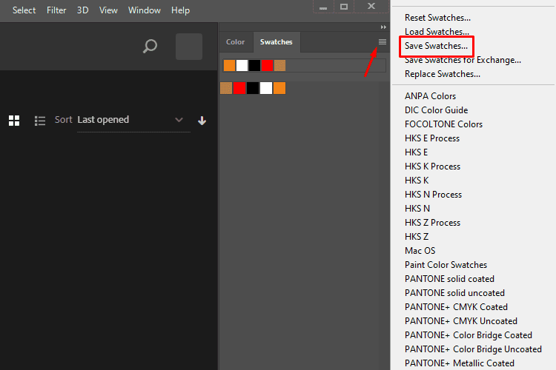556x370 pixels.
Task: Choose white swatch in lower swatch row
Action: coord(266,88)
